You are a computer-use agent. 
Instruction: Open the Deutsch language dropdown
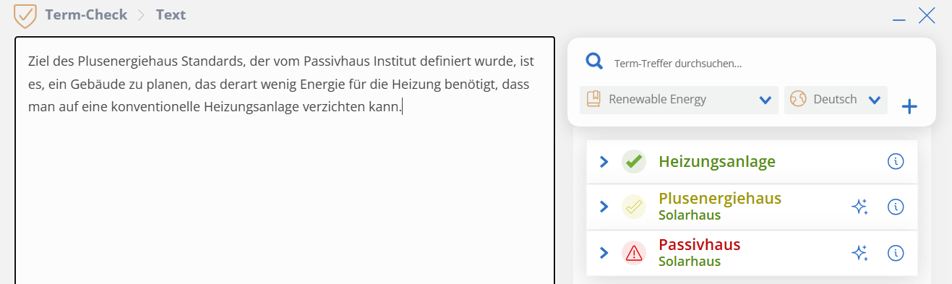pos(836,100)
